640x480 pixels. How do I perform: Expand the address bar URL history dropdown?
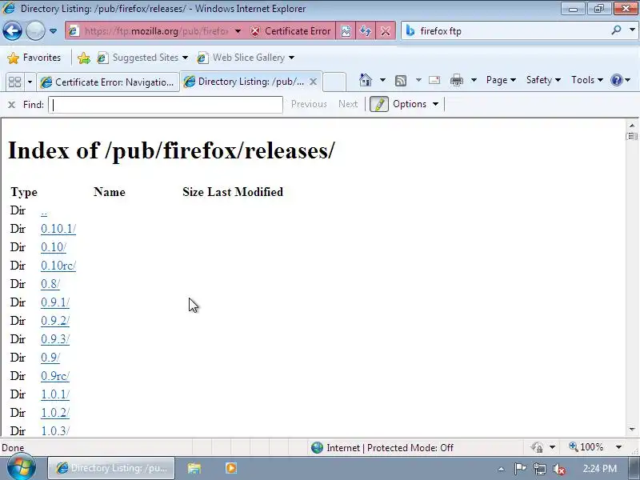238,31
